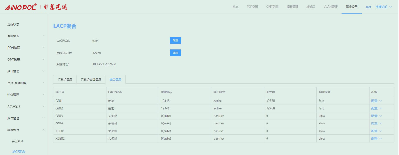
Task: Open 配置 dropdown for GE01 row
Action: (376, 101)
